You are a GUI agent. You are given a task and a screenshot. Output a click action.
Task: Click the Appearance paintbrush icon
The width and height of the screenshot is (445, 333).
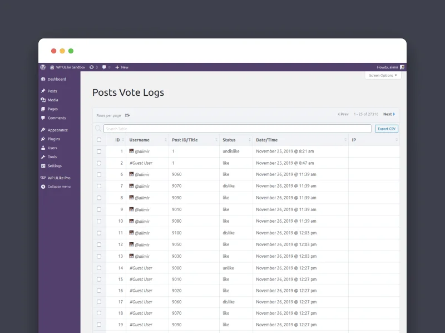[43, 129]
